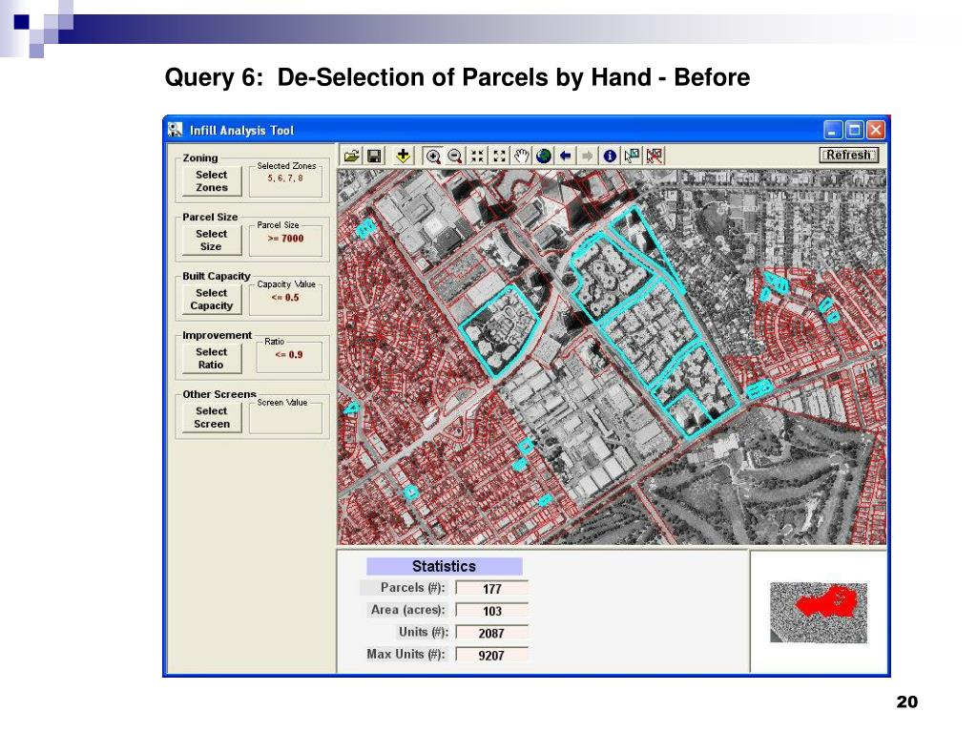Click the 'Parcels (#):' label
The image size is (977, 733).
point(412,588)
